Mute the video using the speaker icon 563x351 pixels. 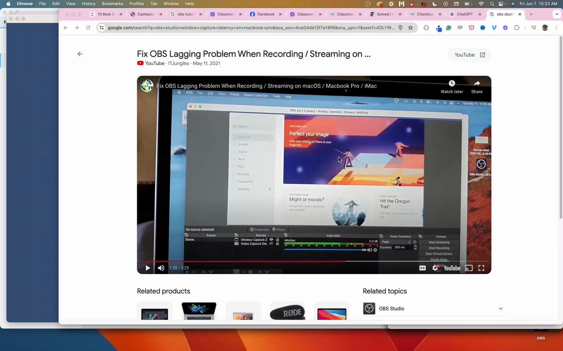pos(161,268)
